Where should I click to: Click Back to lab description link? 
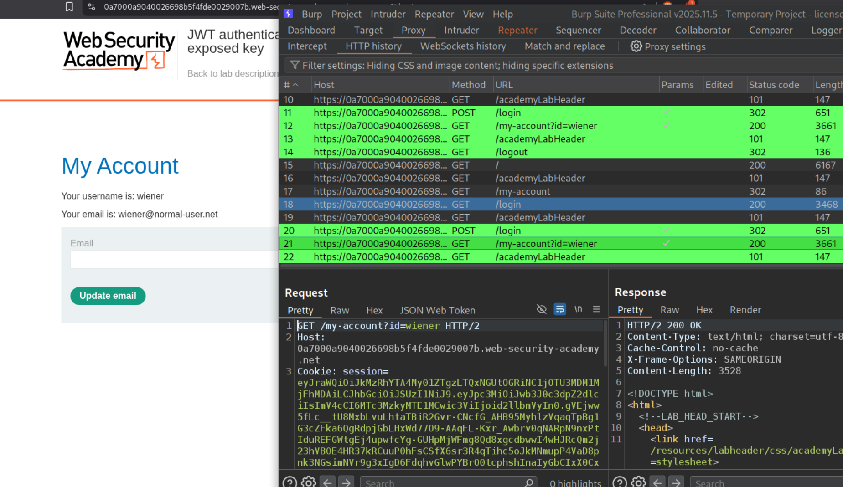(x=233, y=73)
